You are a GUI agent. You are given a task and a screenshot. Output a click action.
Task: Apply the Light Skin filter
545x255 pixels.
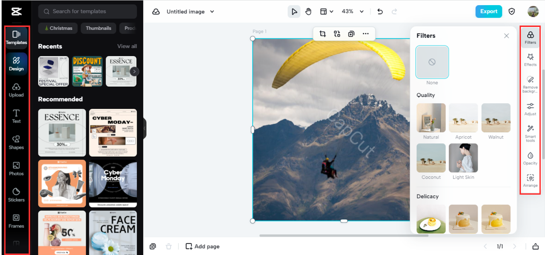[463, 158]
